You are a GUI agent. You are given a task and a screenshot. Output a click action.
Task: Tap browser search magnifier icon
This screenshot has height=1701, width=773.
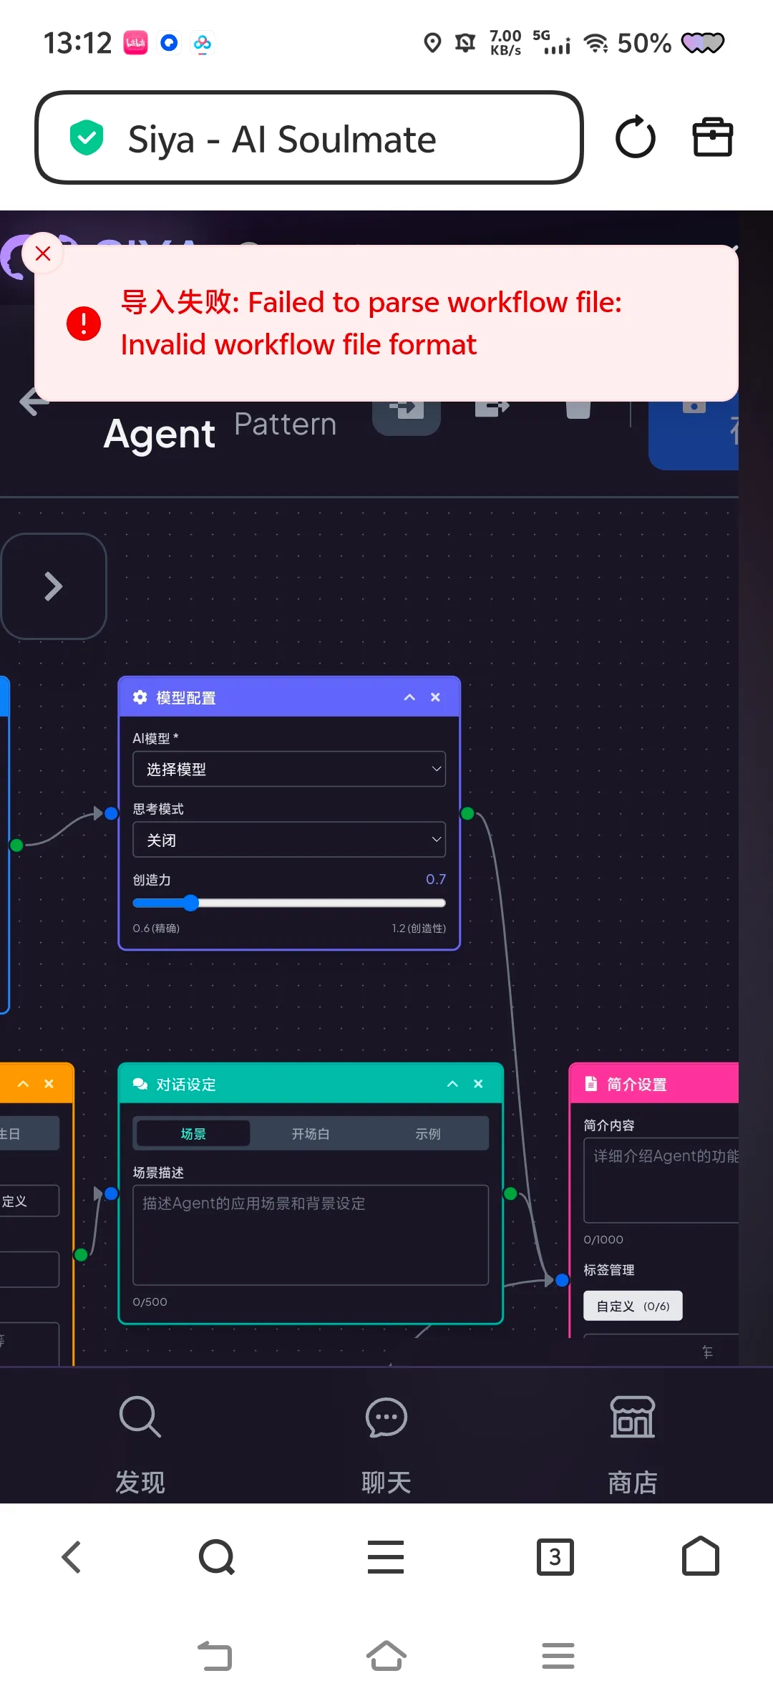point(216,1556)
